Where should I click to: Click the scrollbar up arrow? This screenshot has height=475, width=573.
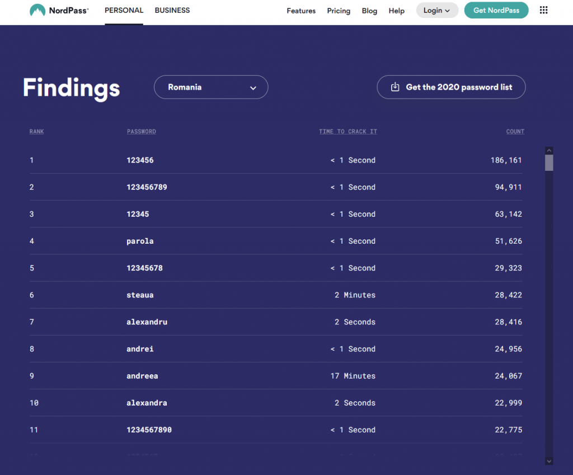[549, 151]
